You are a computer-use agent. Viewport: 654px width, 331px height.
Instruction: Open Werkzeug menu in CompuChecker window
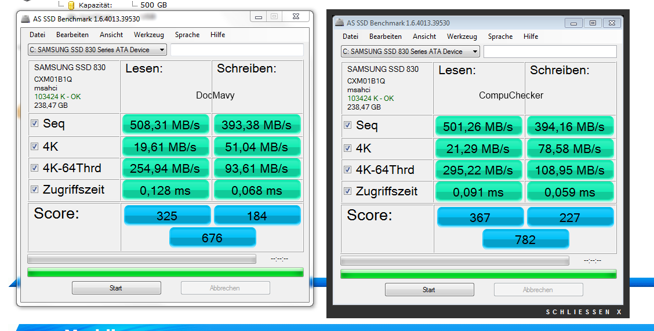tap(462, 37)
